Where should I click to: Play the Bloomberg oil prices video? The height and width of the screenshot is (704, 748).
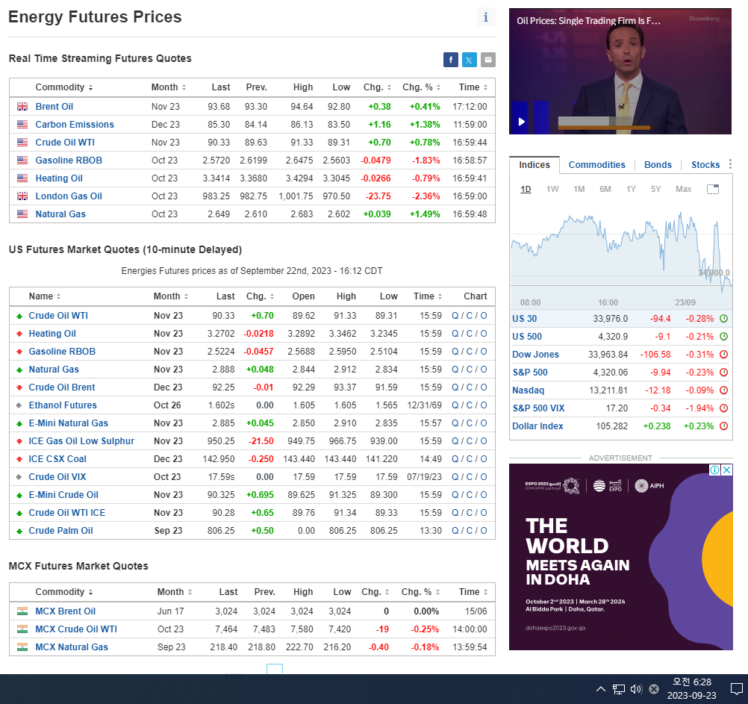click(521, 121)
